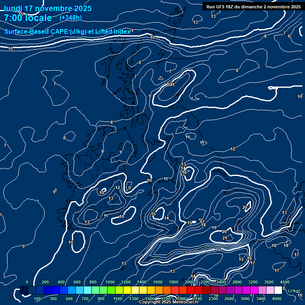The image size is (305, 305).
Task: Click the white 4500 J/kg legend swatch
Action: pyautogui.click(x=278, y=290)
